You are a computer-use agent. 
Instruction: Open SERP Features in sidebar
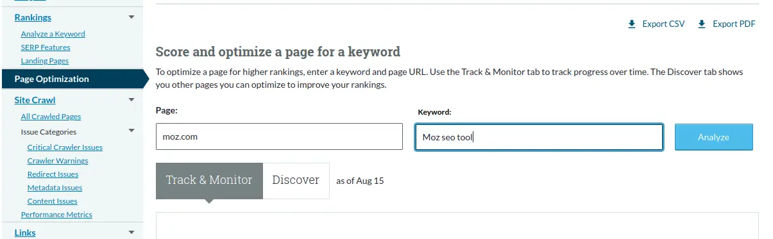point(46,47)
